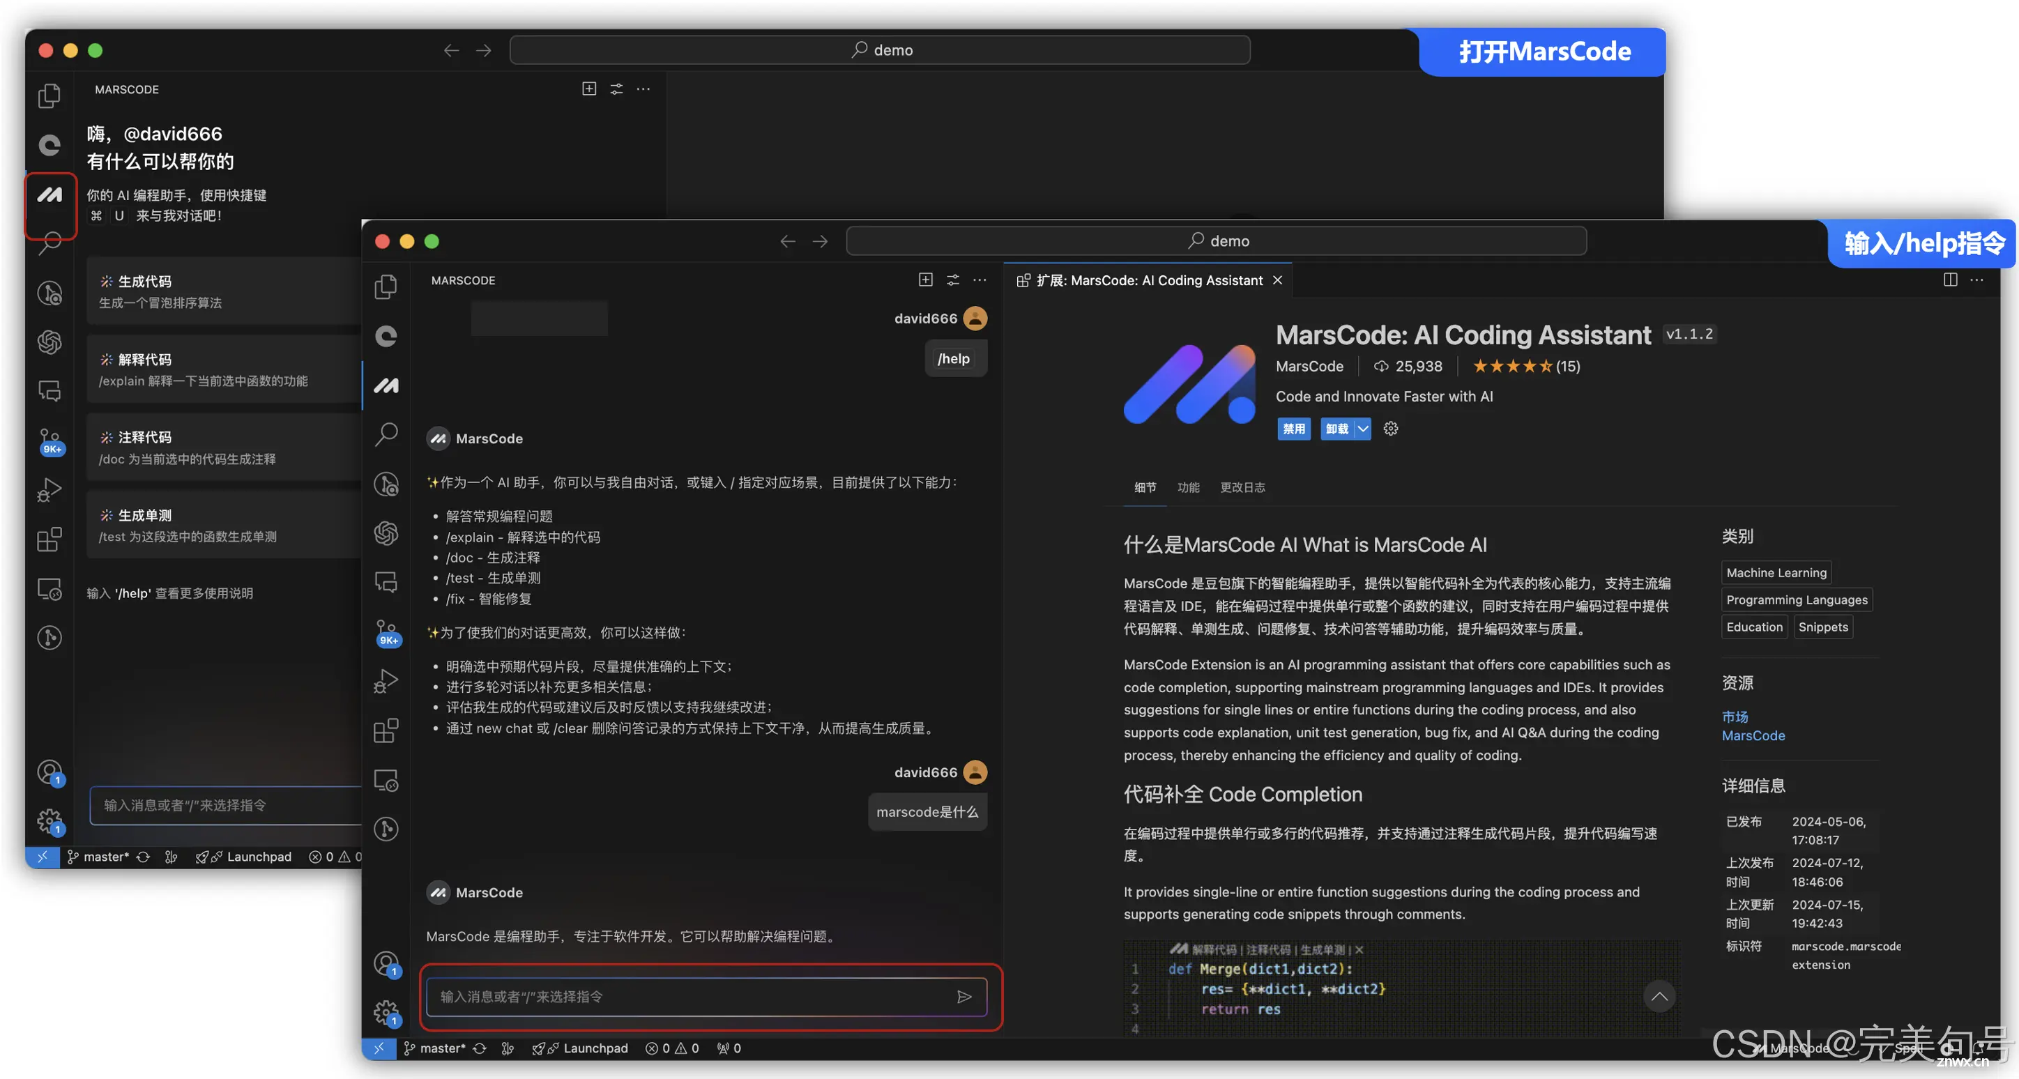Open Explorer icon in back window activity bar
This screenshot has height=1079, width=2019.
click(49, 95)
